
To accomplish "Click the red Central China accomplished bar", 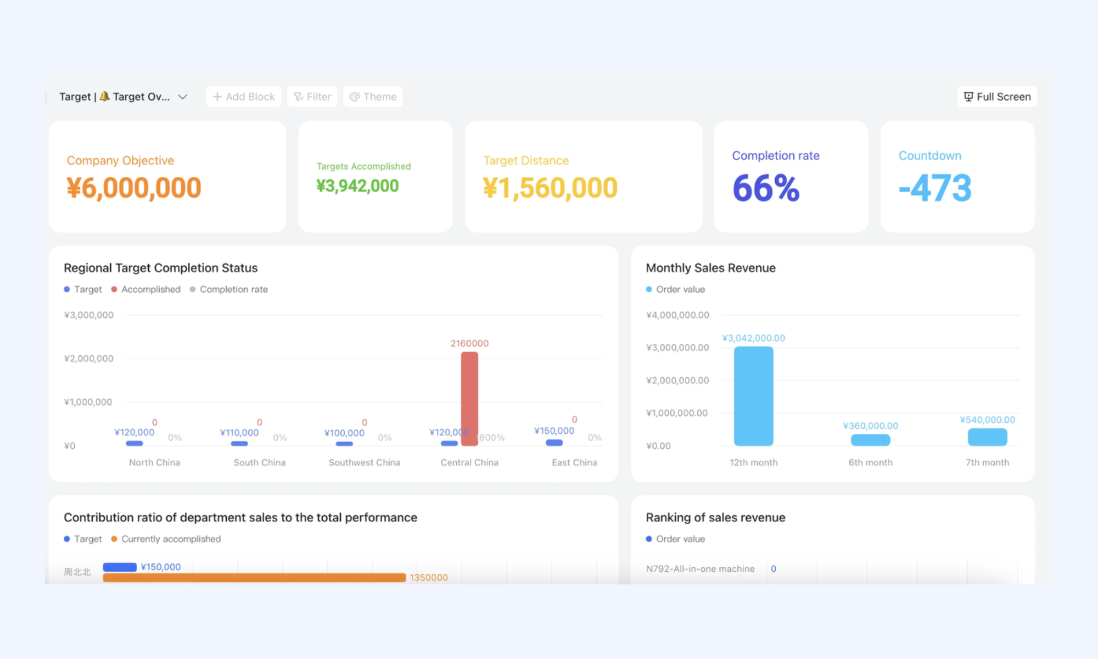I will tap(469, 399).
